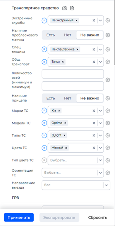The width and height of the screenshot is (115, 226).
Task: Toggle equals operator for Экстренные службы
Action: click(x=44, y=20)
